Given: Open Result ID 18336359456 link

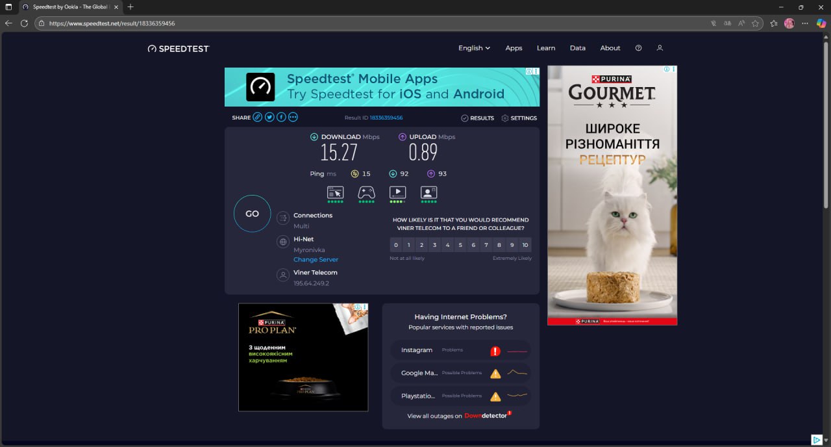Looking at the screenshot, I should click(x=386, y=118).
